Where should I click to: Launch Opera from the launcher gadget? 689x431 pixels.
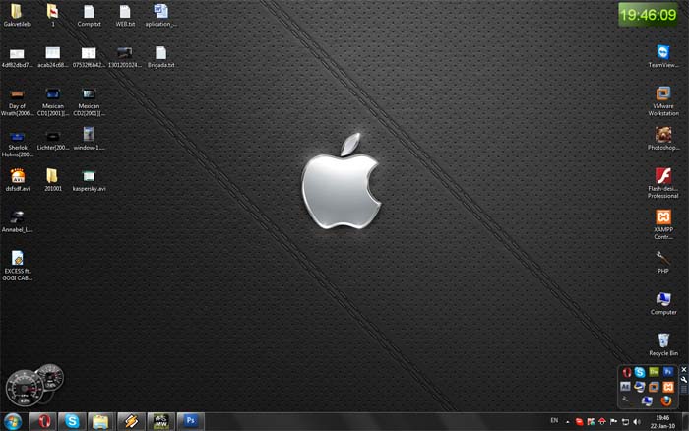pos(627,373)
